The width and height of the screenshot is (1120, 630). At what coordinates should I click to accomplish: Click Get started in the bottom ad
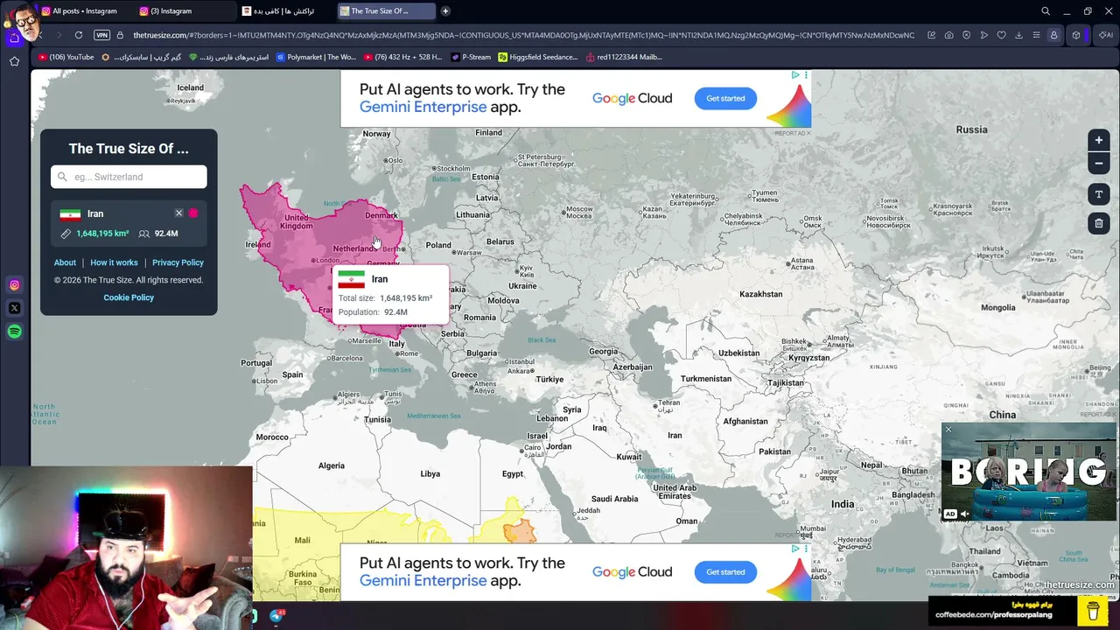tap(725, 572)
